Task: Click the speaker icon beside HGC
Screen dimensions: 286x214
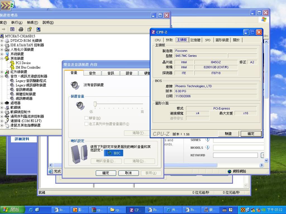Action: pyautogui.click(x=109, y=153)
